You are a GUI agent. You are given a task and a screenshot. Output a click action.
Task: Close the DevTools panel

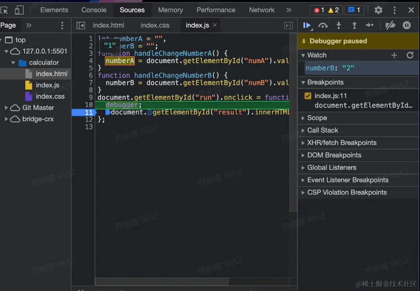click(411, 10)
